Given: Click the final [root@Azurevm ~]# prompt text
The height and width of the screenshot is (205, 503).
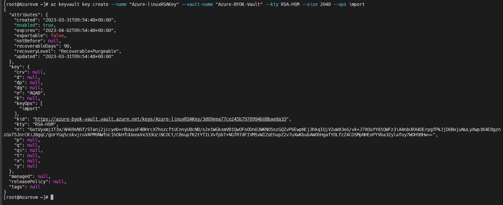Looking at the screenshot, I should (26, 197).
